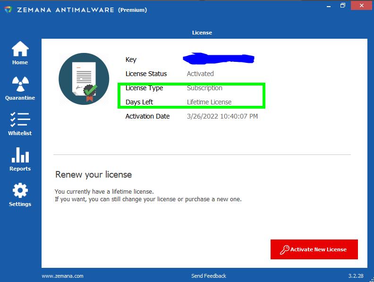Screen dimensions: 374x282
Task: Click the Send Feedback link
Action: tap(208, 276)
